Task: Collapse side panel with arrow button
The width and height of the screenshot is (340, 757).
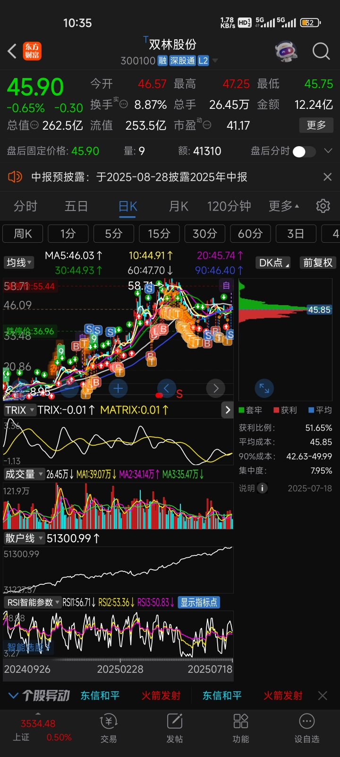Action: pos(228,410)
